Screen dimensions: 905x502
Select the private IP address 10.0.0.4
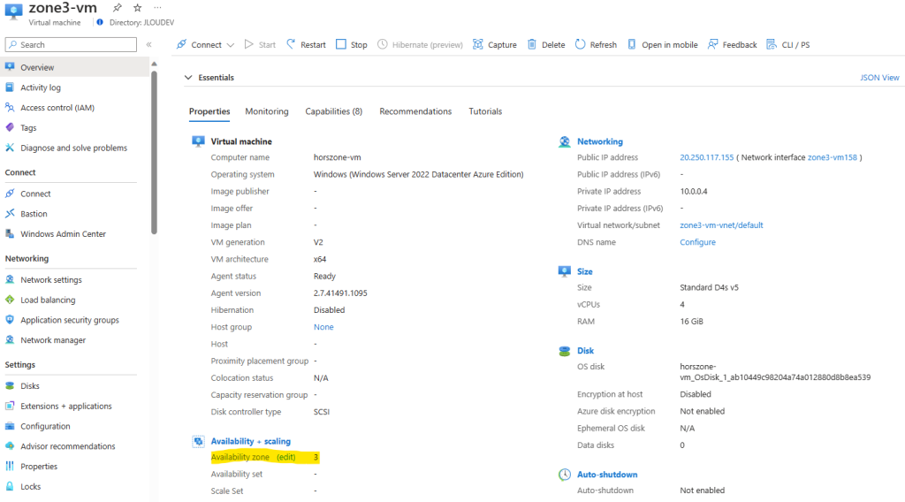[693, 191]
